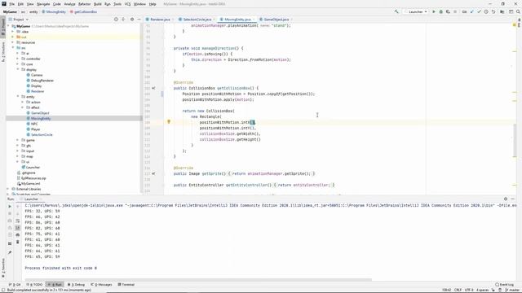
Task: Click rerun Launcher icon in Run panel
Action: point(10,206)
